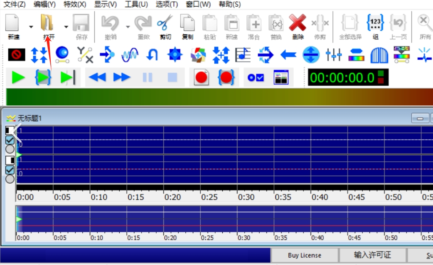Click the device control window icon
Image resolution: width=433 pixels, height=265 pixels.
281,78
